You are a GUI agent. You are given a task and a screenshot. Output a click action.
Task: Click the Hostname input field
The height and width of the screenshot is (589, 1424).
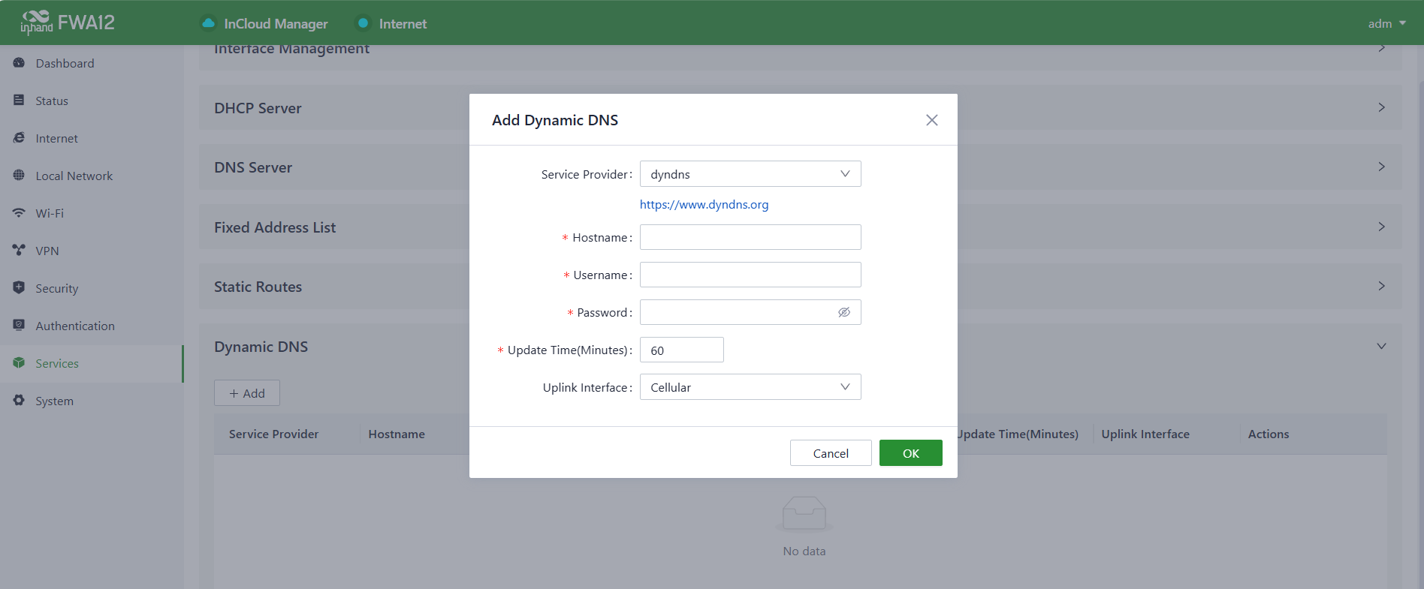pyautogui.click(x=750, y=237)
